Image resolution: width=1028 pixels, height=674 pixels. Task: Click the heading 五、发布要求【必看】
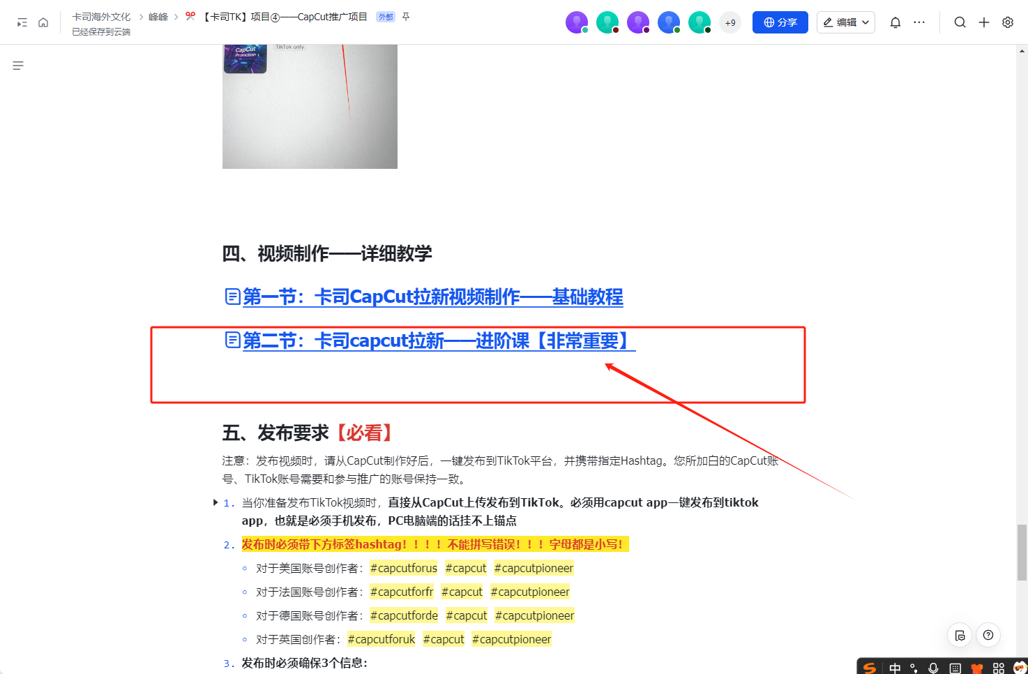310,433
